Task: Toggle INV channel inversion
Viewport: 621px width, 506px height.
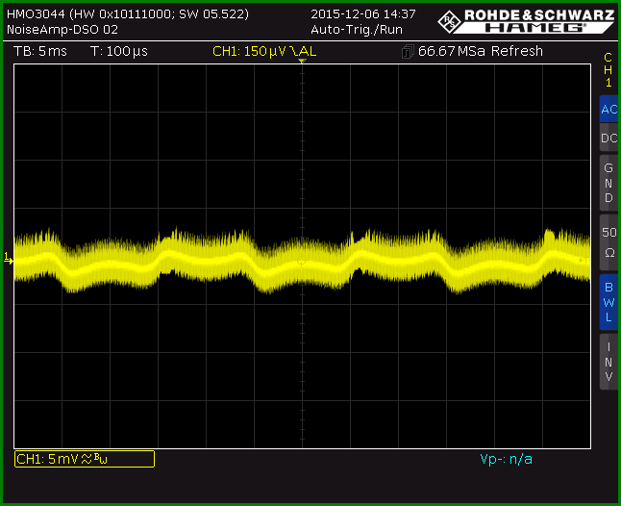Action: point(609,362)
